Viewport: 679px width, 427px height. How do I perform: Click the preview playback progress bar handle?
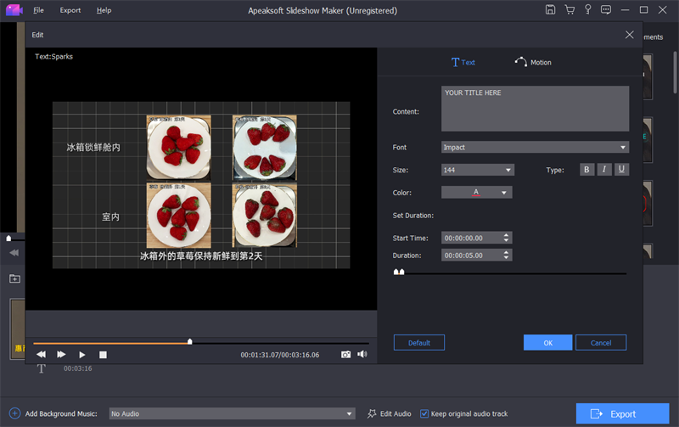(189, 342)
